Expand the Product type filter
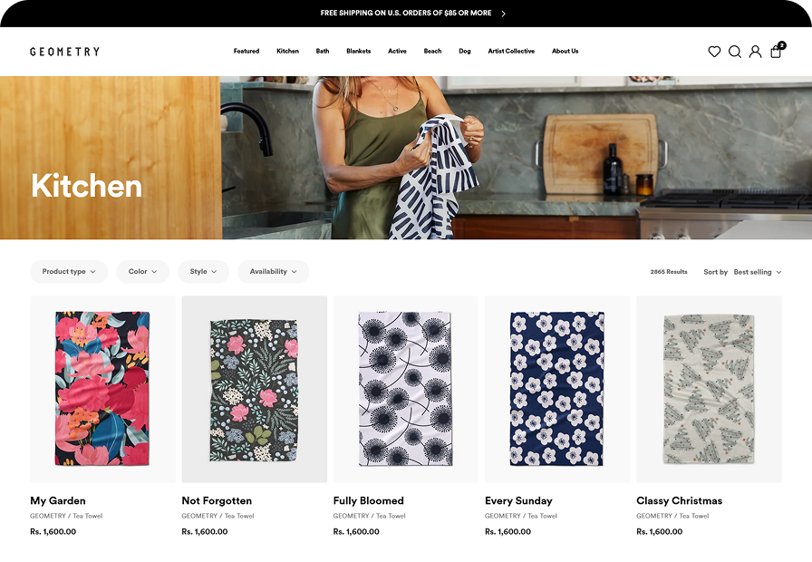Viewport: 812px width, 562px height. pyautogui.click(x=69, y=272)
